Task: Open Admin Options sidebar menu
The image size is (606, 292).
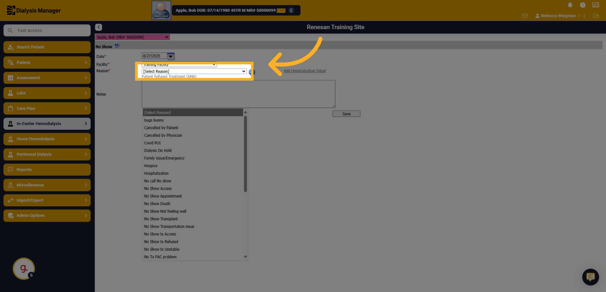Action: [x=47, y=215]
